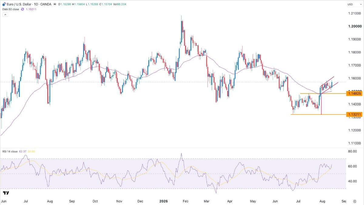Click the Oct label on time axis
This screenshot has height=205, width=364.
pyautogui.click(x=95, y=201)
